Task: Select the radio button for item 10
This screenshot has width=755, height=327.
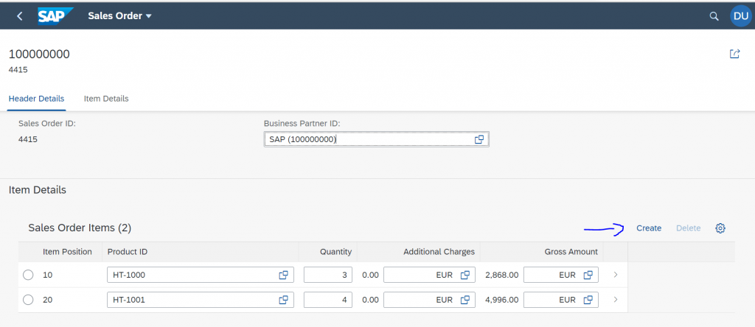Action: pos(28,275)
